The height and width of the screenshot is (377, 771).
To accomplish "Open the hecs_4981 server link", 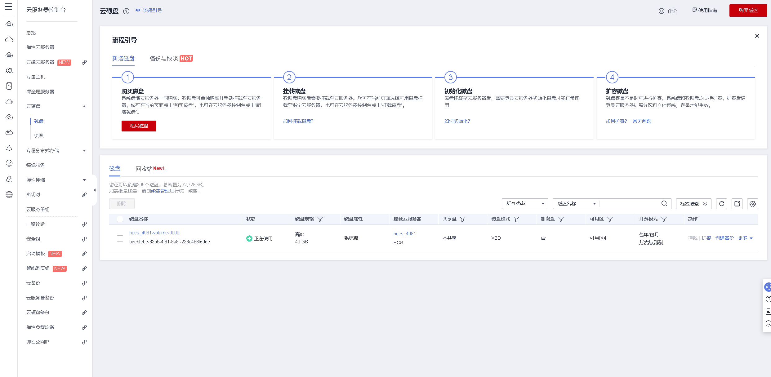I will (404, 234).
